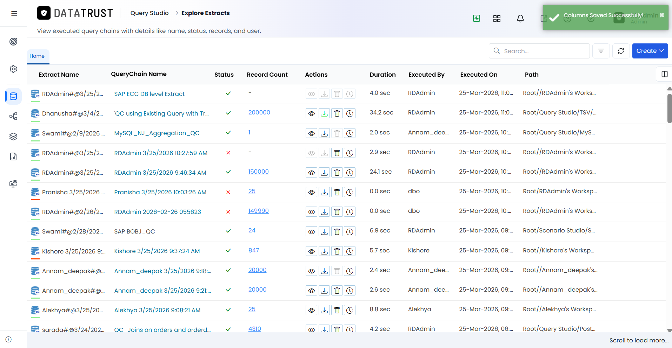The image size is (672, 348).
Task: Open the filter options button
Action: [601, 51]
